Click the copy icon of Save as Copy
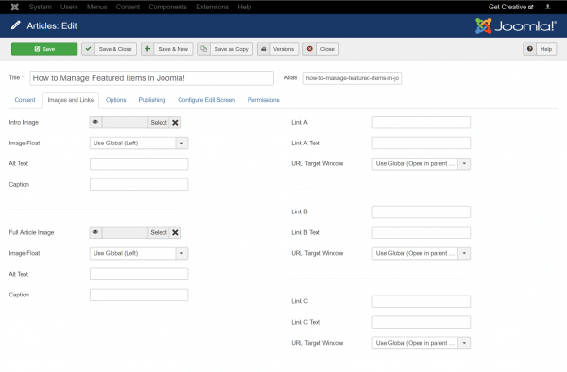This screenshot has height=372, width=567. (x=203, y=49)
